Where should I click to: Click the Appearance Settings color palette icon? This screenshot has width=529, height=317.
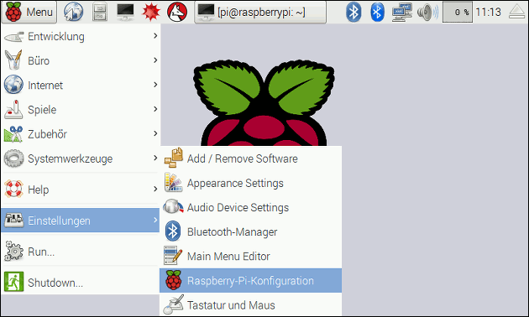click(174, 182)
